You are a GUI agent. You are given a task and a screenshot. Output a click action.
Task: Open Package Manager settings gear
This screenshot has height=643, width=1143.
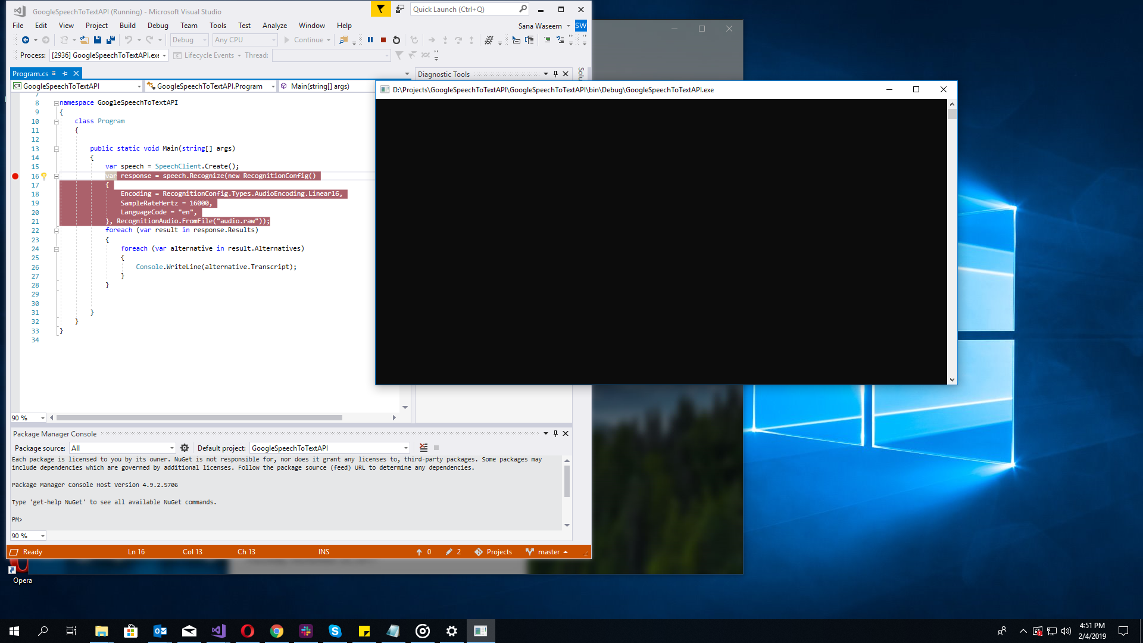(x=185, y=448)
